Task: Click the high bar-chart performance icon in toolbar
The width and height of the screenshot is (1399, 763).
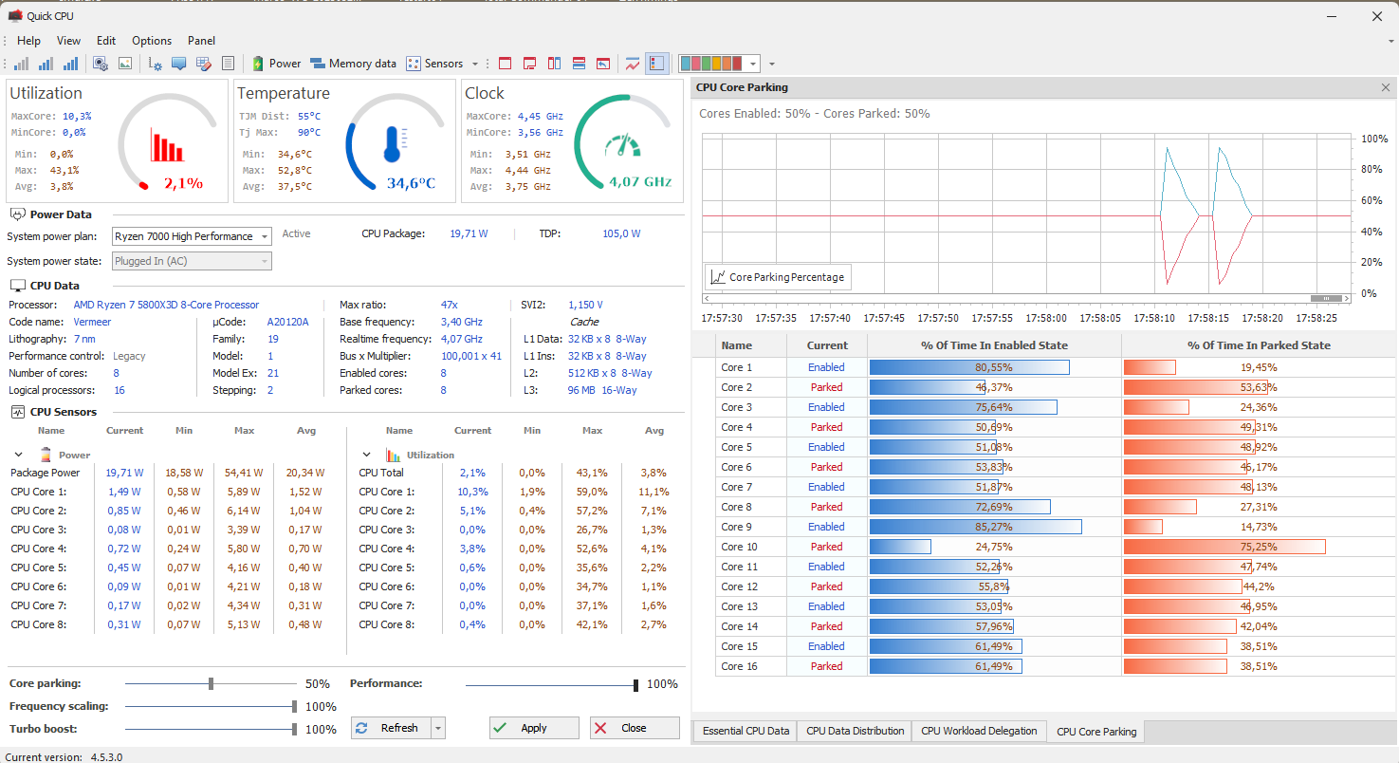Action: tap(70, 64)
